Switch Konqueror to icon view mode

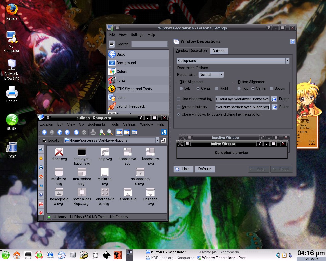[119, 132]
